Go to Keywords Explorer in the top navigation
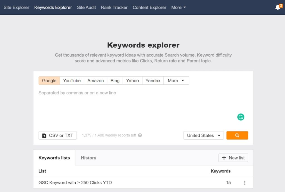This screenshot has height=192, width=285. click(x=53, y=8)
